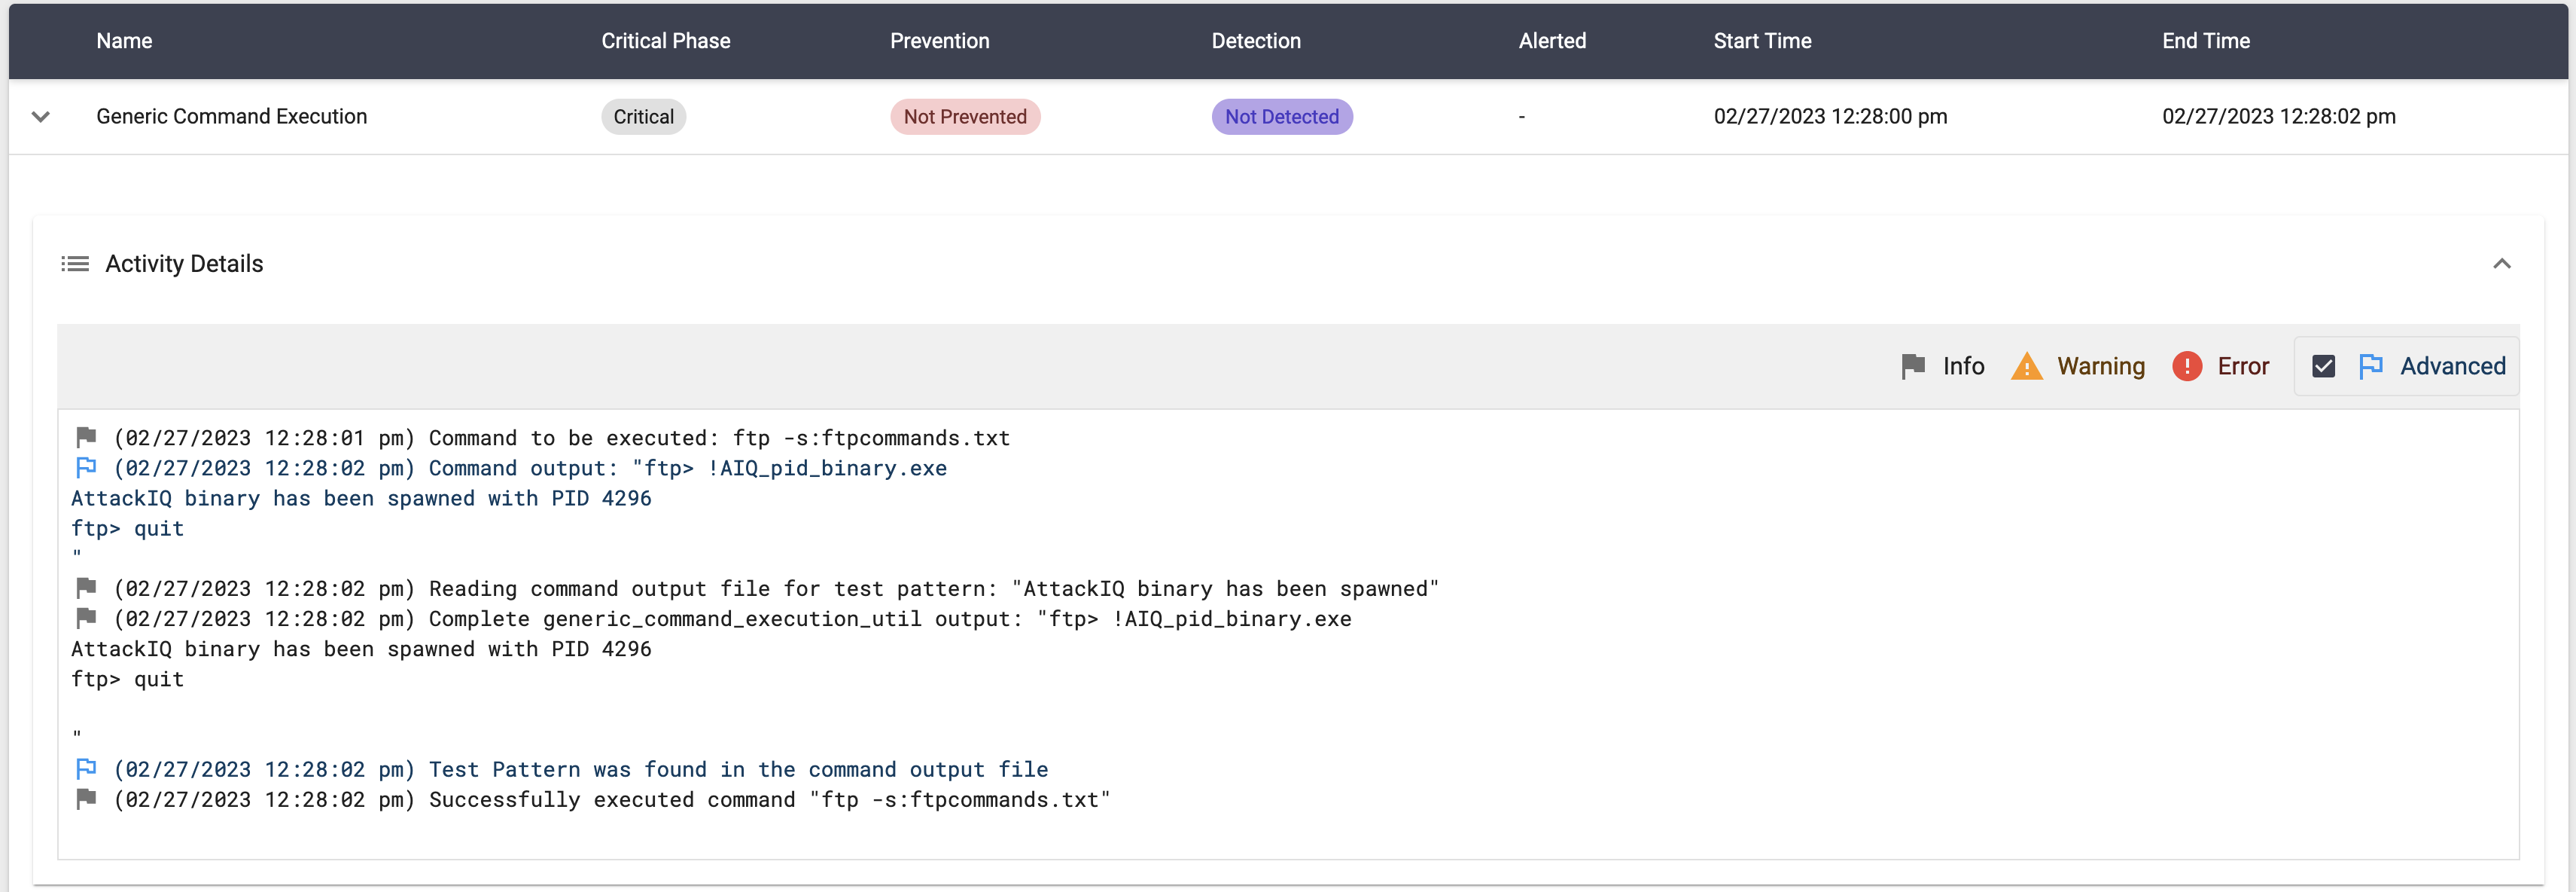Click the blue Advanced flag icon
The width and height of the screenshot is (2576, 892).
[2370, 366]
